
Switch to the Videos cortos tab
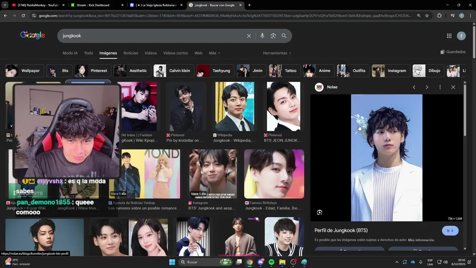176,53
